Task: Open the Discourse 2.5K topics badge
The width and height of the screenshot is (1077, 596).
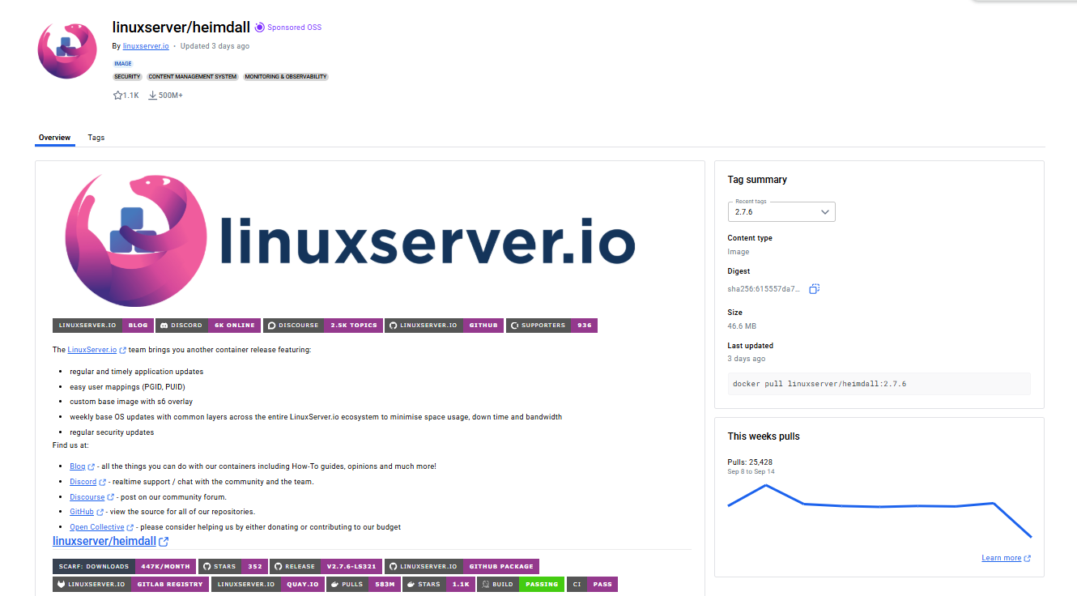Action: click(323, 326)
